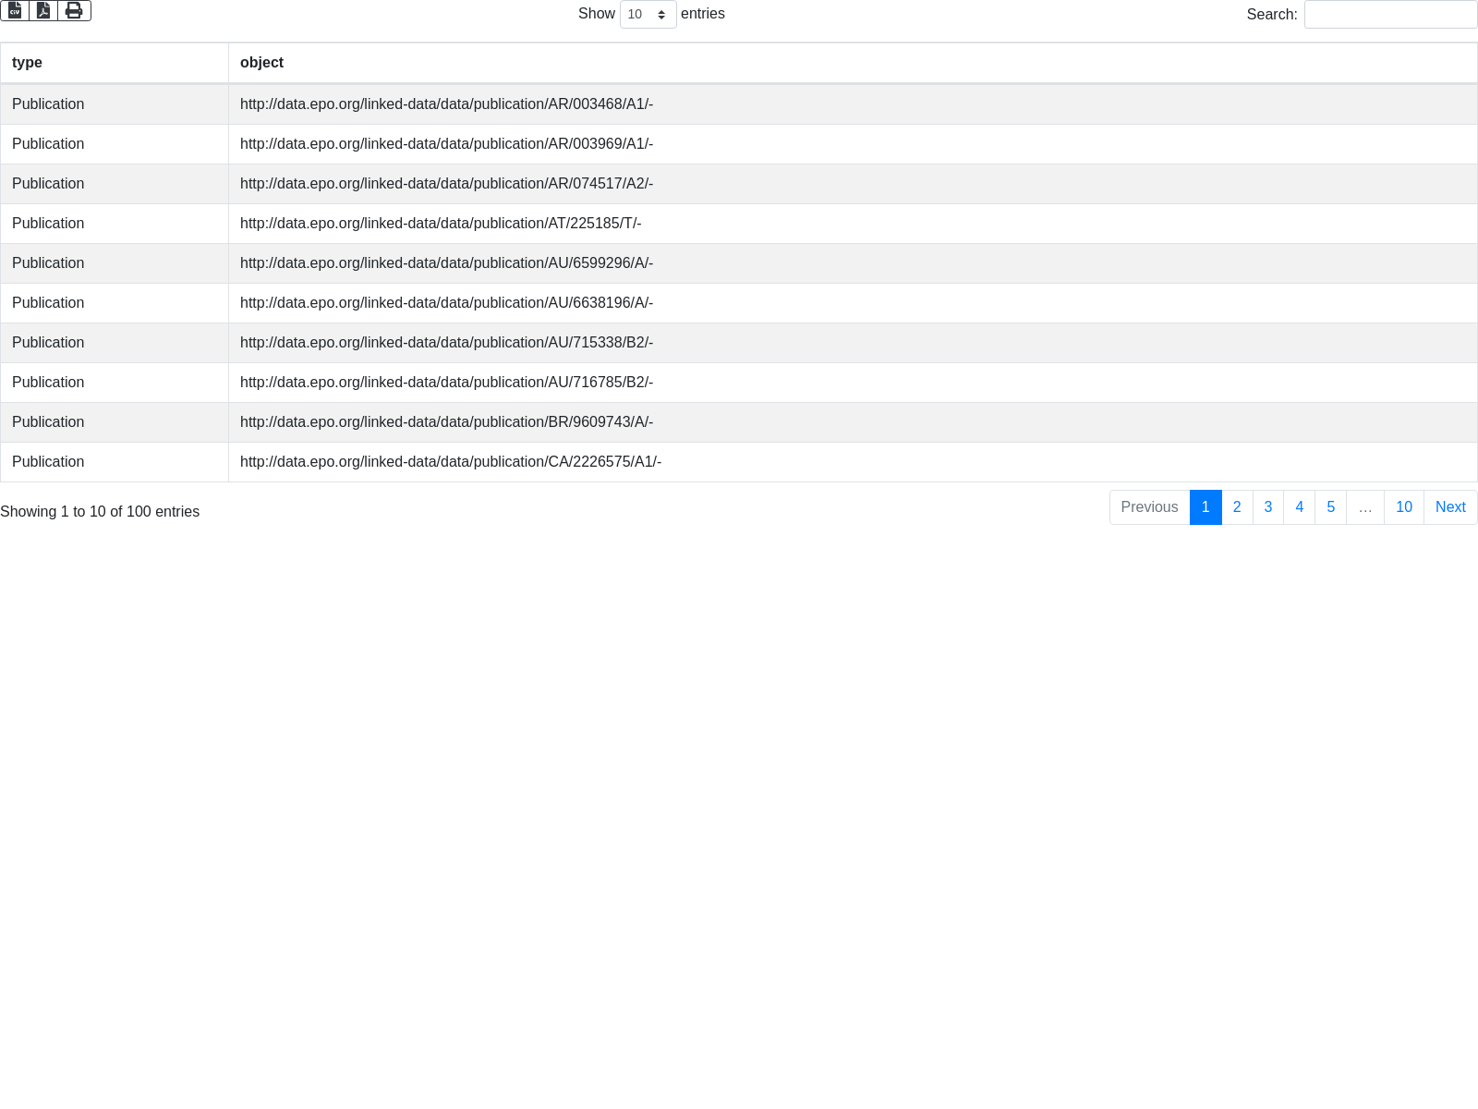
Task: Click the Next pagination button
Action: click(x=1450, y=507)
